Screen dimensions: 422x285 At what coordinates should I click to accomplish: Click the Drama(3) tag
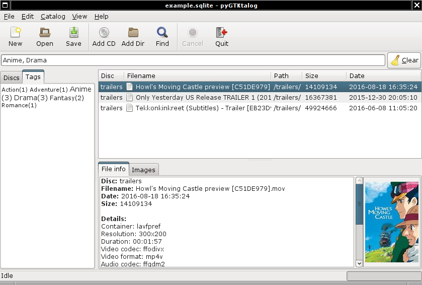pyautogui.click(x=31, y=98)
